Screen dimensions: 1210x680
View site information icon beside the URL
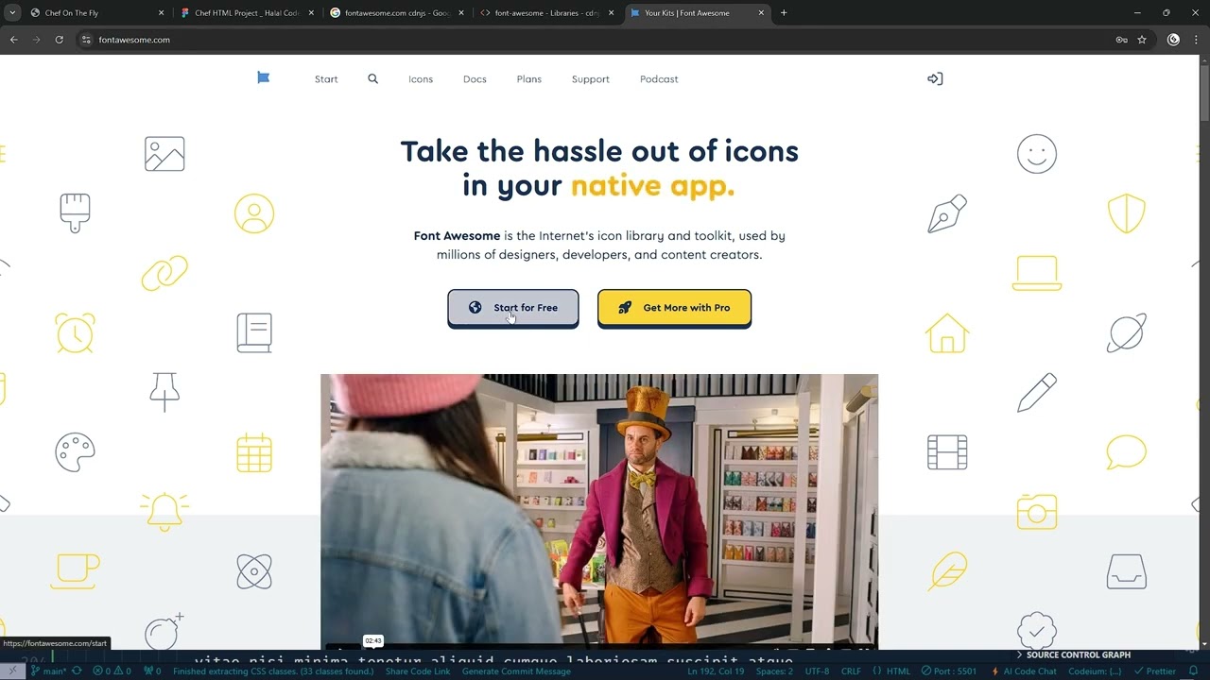(86, 40)
